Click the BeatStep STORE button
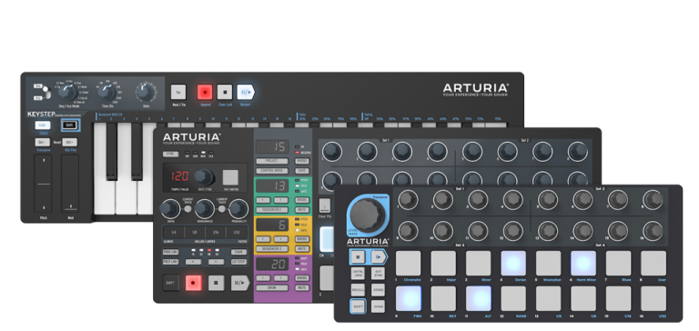The width and height of the screenshot is (699, 331). [x=378, y=290]
